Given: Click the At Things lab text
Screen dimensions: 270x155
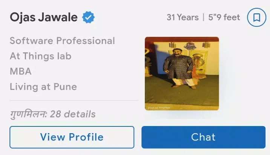Looking at the screenshot, I should 40,56.
